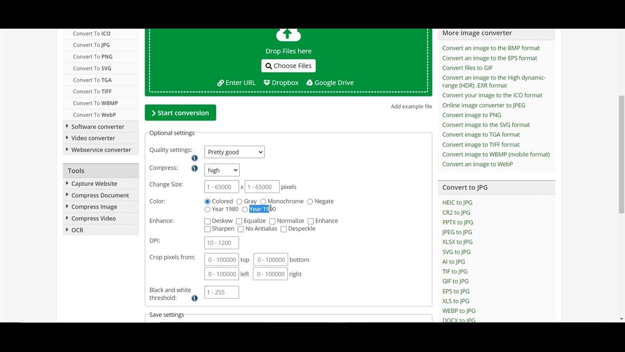Open the Quality settings dropdown
This screenshot has height=352, width=625.
pos(234,152)
